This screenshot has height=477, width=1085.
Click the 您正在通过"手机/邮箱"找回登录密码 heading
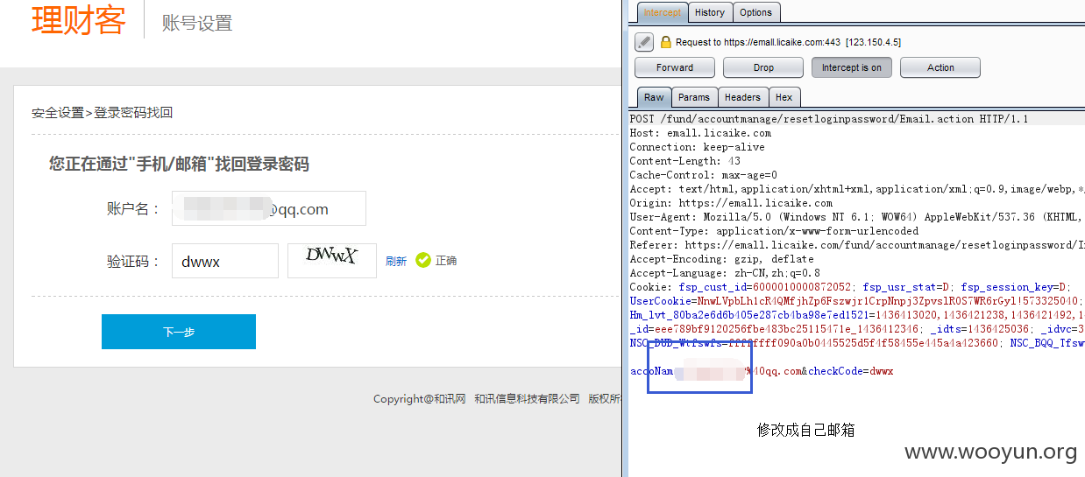[179, 164]
